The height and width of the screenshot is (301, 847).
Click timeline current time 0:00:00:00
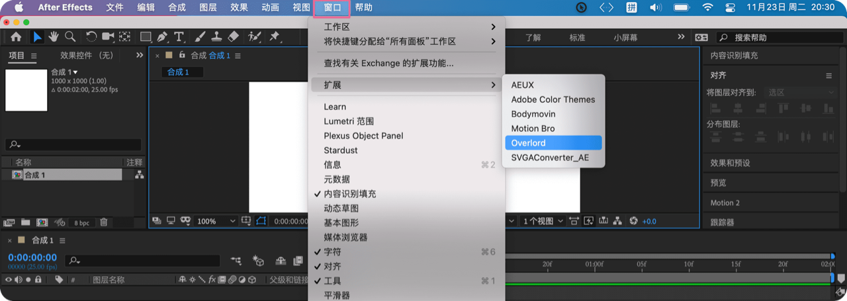click(x=32, y=257)
